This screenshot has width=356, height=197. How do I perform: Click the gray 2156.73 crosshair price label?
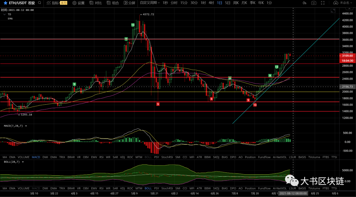pyautogui.click(x=347, y=87)
